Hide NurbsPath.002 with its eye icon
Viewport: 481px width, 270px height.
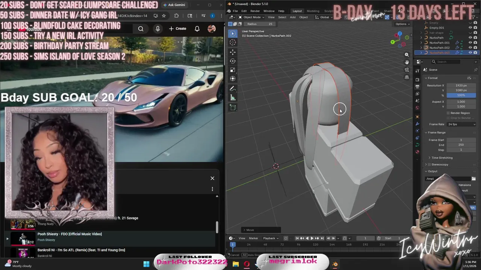click(470, 48)
